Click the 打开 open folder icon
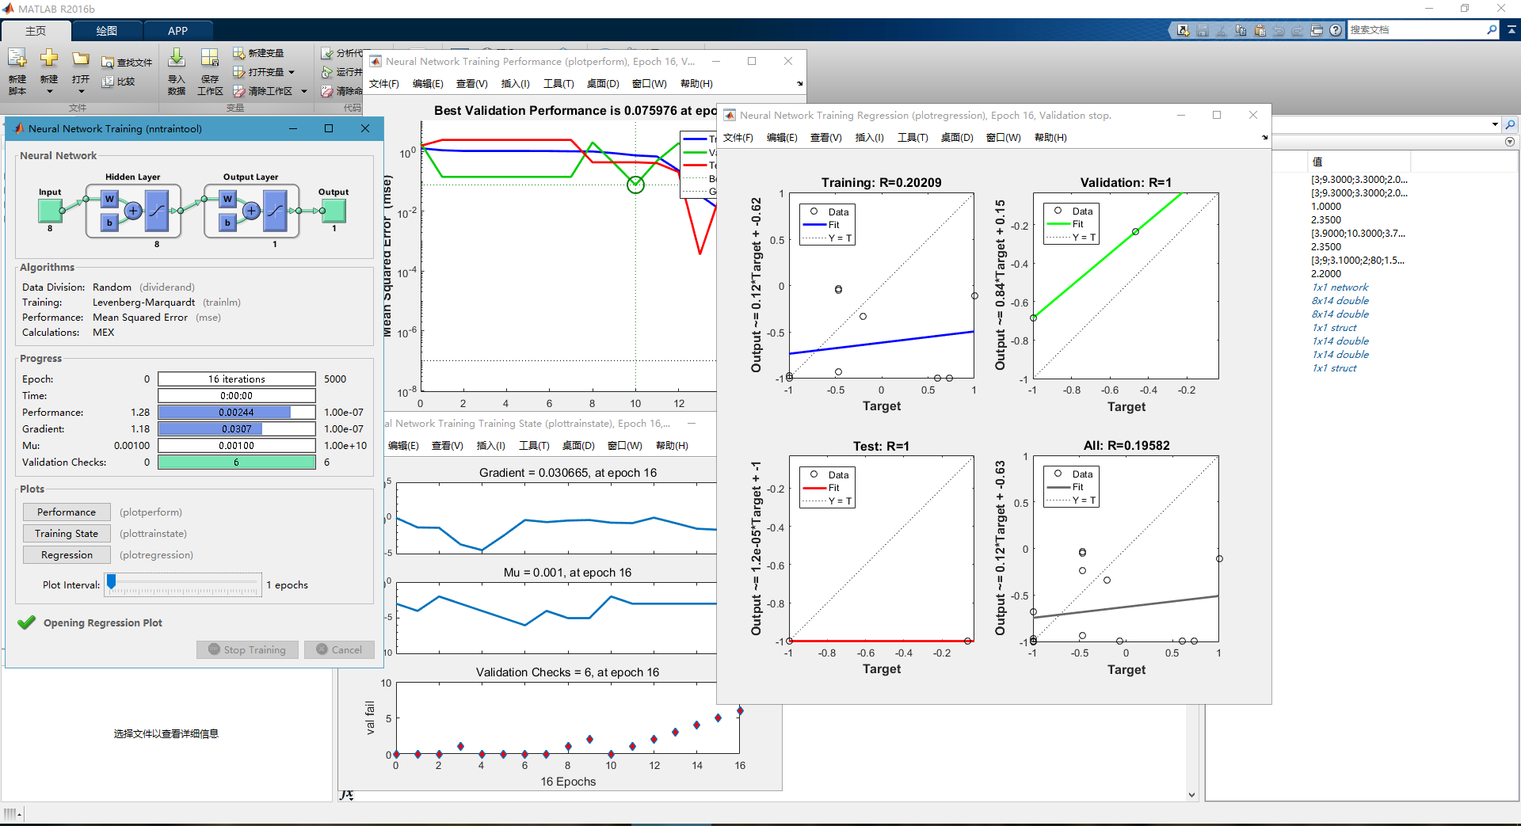 click(81, 59)
